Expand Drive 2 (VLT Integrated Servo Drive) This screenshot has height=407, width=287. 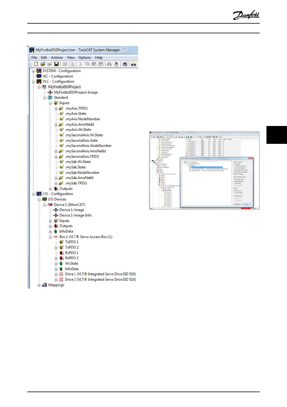pyautogui.click(x=56, y=280)
